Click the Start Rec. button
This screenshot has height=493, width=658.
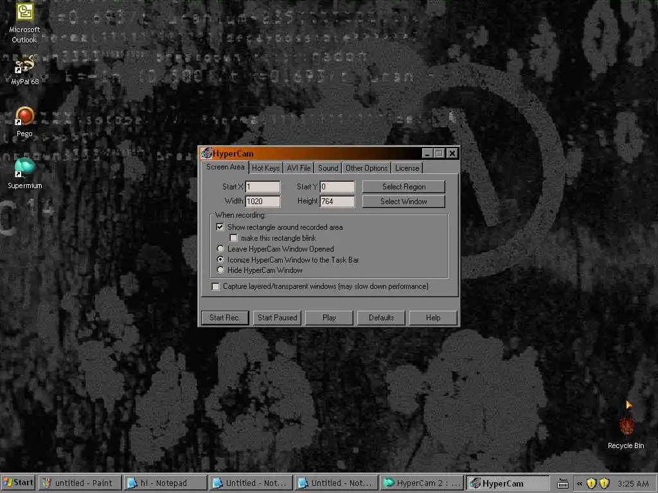225,317
